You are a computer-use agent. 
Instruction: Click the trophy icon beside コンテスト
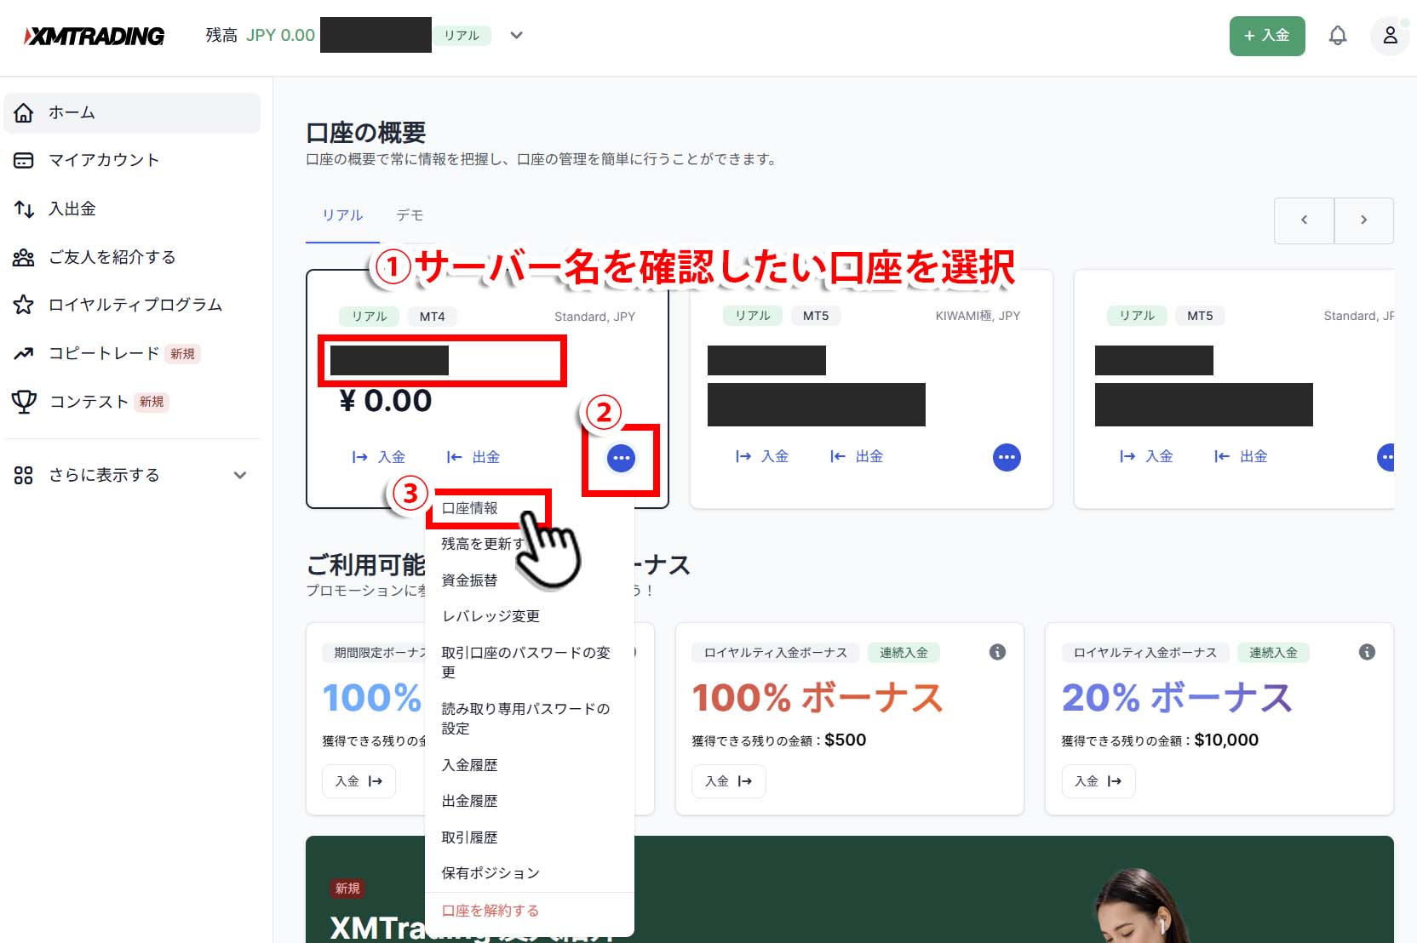pos(24,402)
